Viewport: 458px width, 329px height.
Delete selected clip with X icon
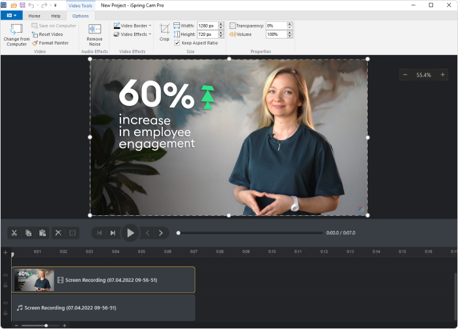pos(58,233)
